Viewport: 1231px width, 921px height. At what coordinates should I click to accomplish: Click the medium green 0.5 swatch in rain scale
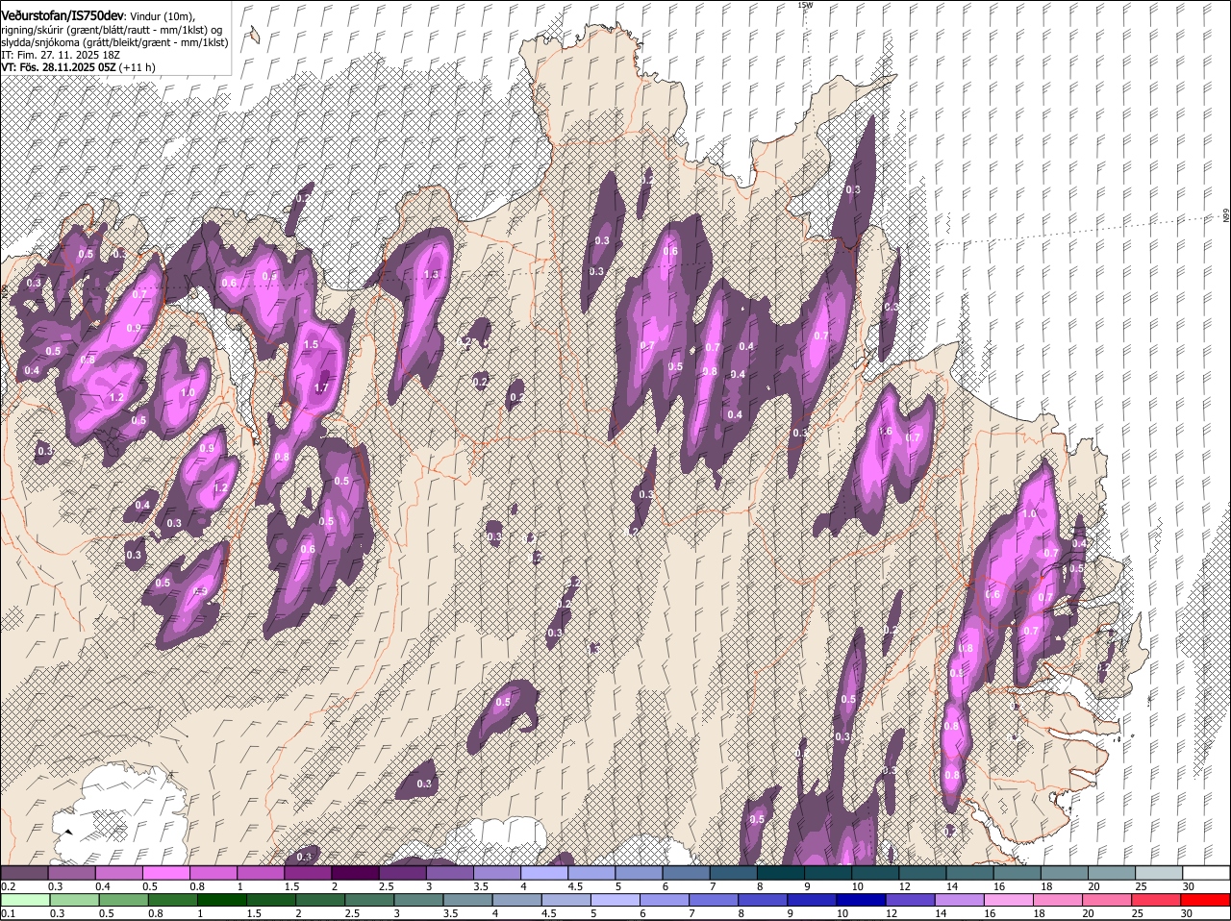pos(123,900)
